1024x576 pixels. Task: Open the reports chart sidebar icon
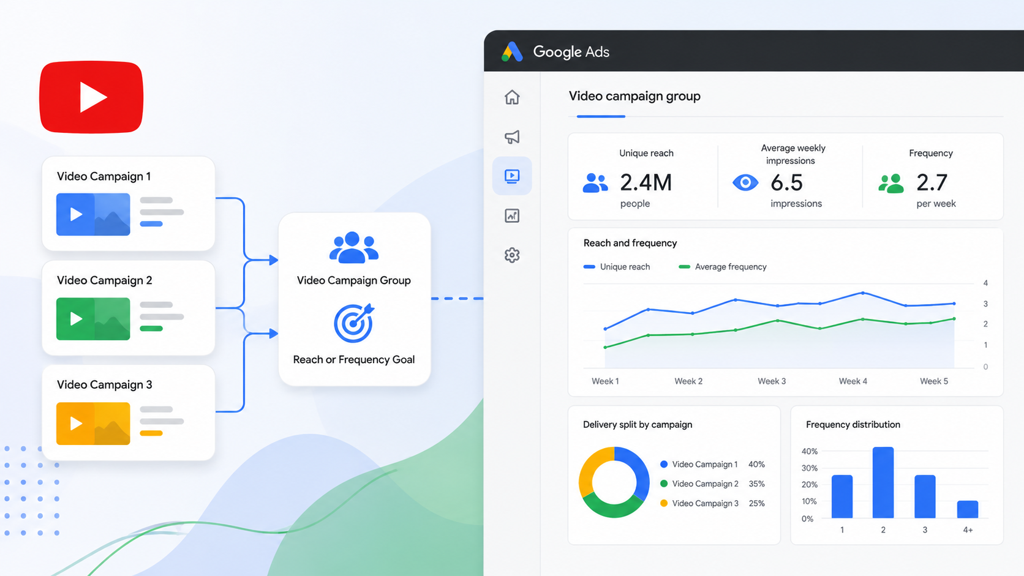click(512, 215)
